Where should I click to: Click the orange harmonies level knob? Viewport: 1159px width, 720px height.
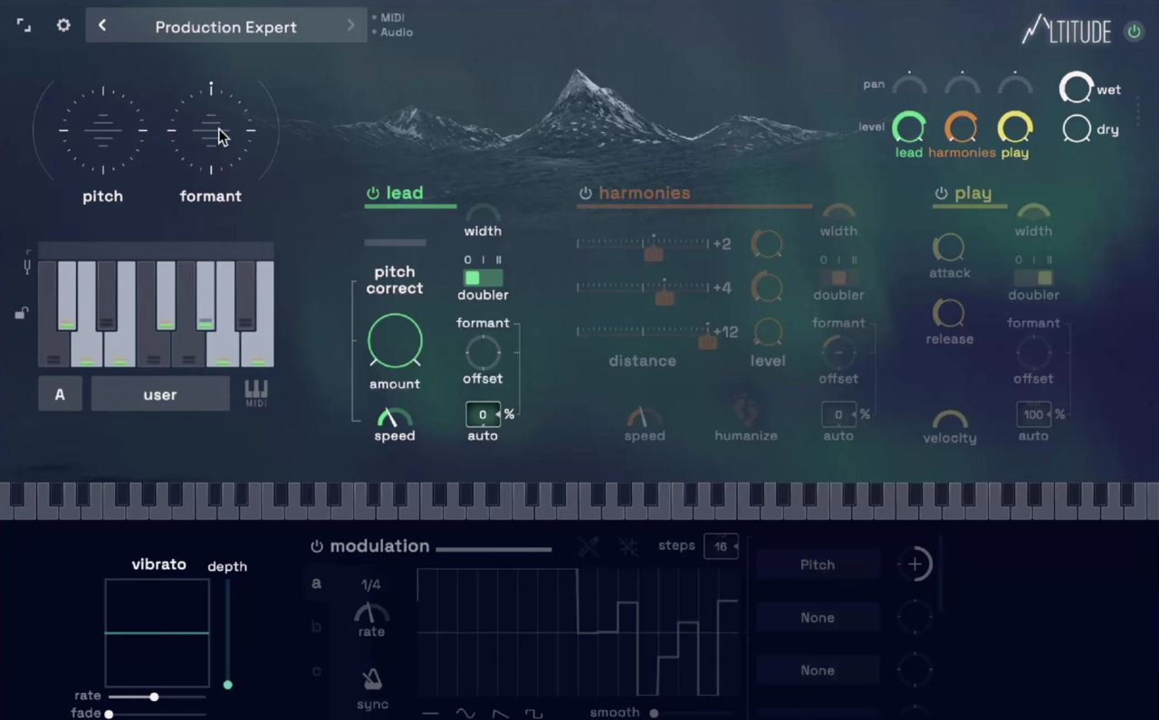click(962, 128)
